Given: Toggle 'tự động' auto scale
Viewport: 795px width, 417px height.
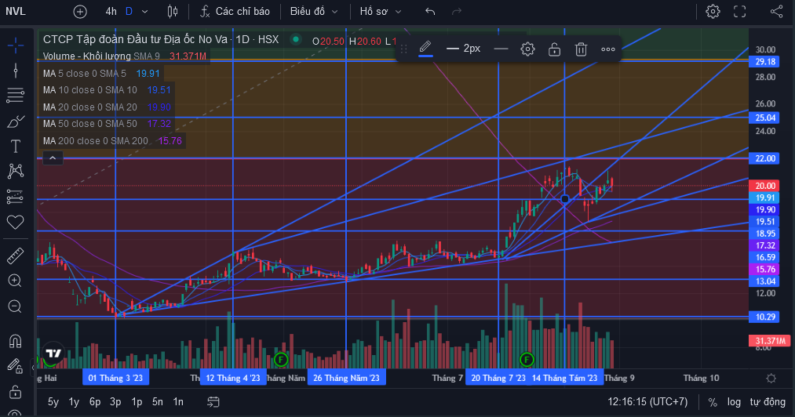Looking at the screenshot, I should point(768,402).
